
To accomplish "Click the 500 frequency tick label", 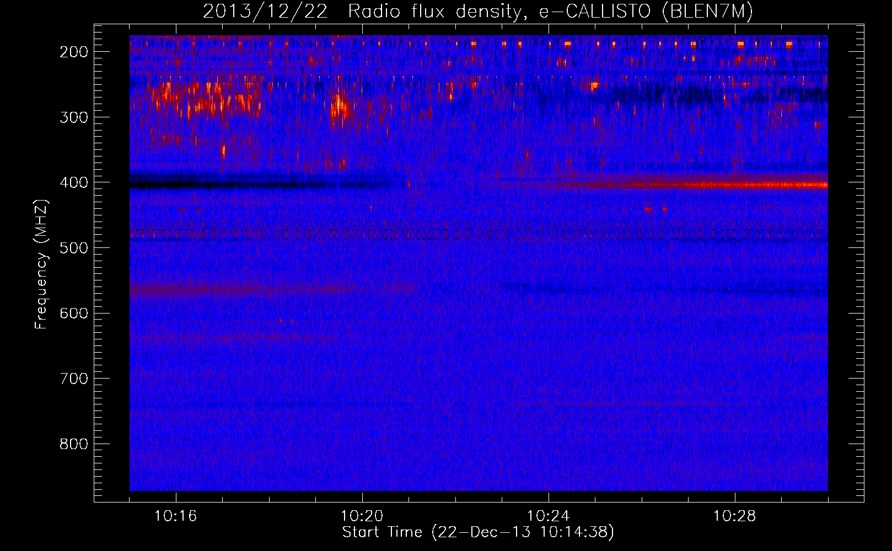I will [74, 248].
